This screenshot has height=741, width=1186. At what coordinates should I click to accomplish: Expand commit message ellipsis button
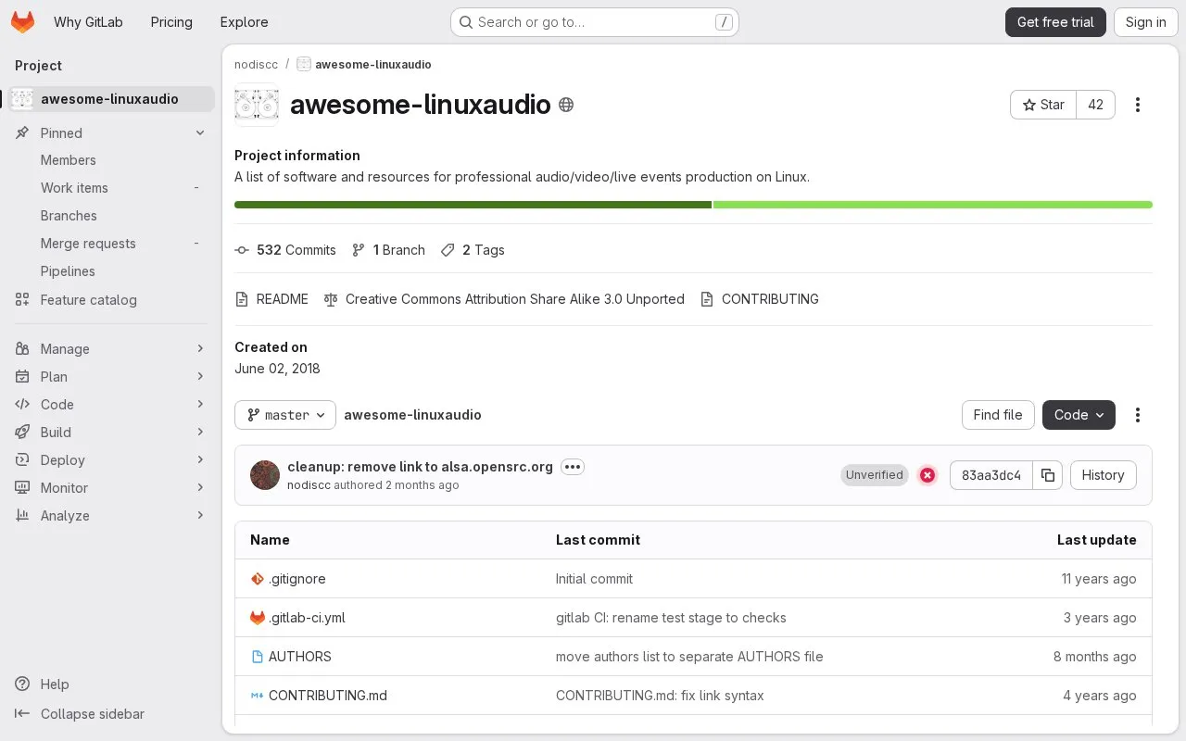(x=573, y=467)
